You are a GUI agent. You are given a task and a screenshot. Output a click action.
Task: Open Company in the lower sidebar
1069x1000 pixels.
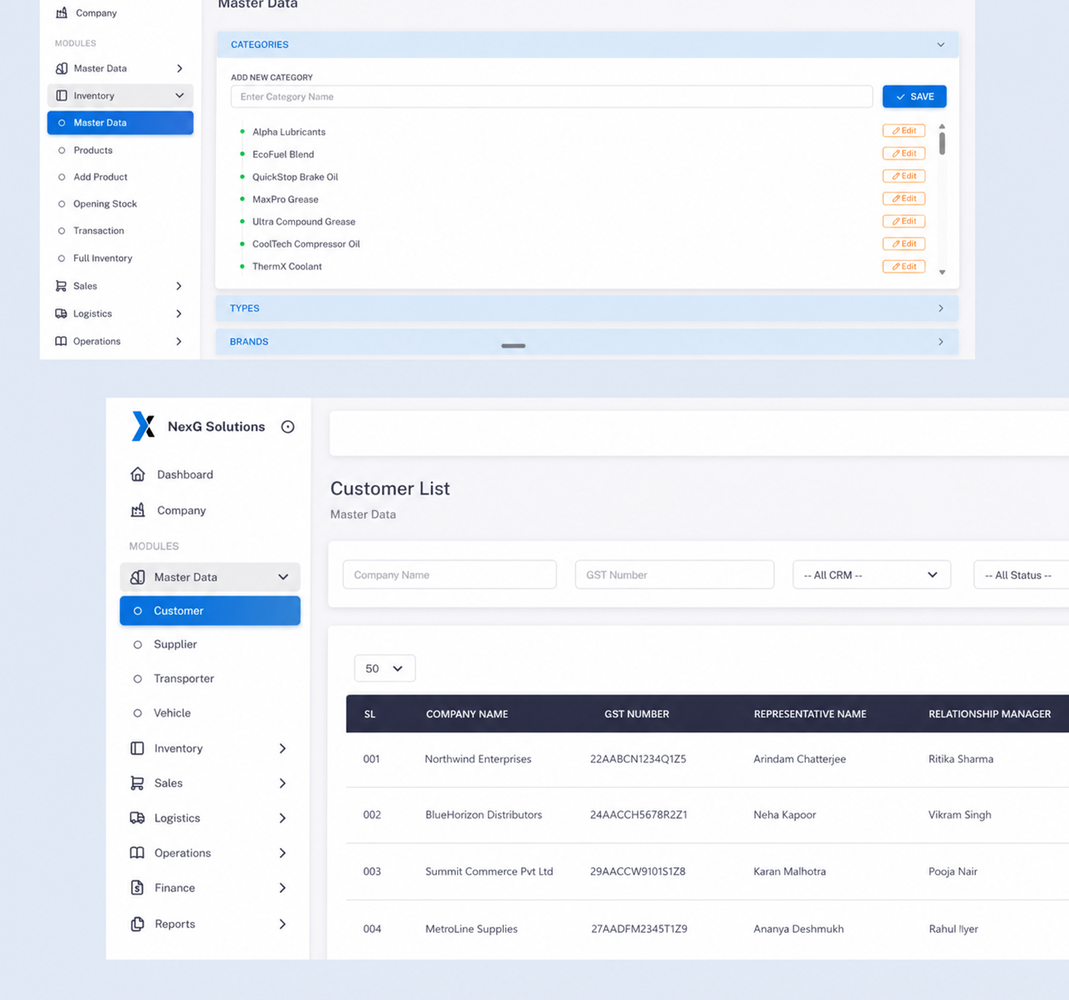182,510
